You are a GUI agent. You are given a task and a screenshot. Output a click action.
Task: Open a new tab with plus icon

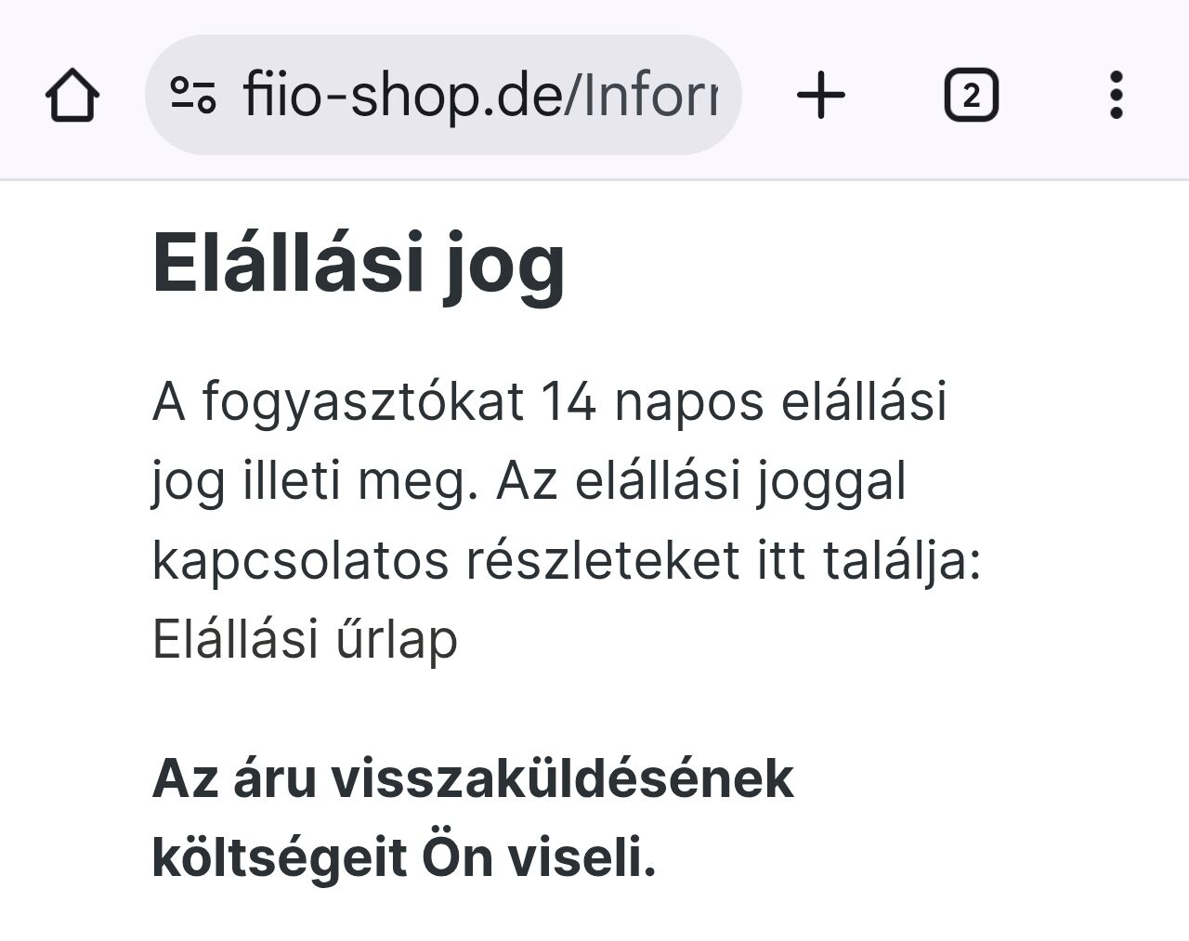pyautogui.click(x=821, y=96)
